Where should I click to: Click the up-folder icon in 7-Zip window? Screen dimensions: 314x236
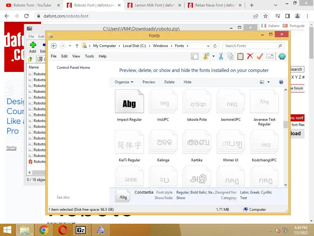coord(30,59)
